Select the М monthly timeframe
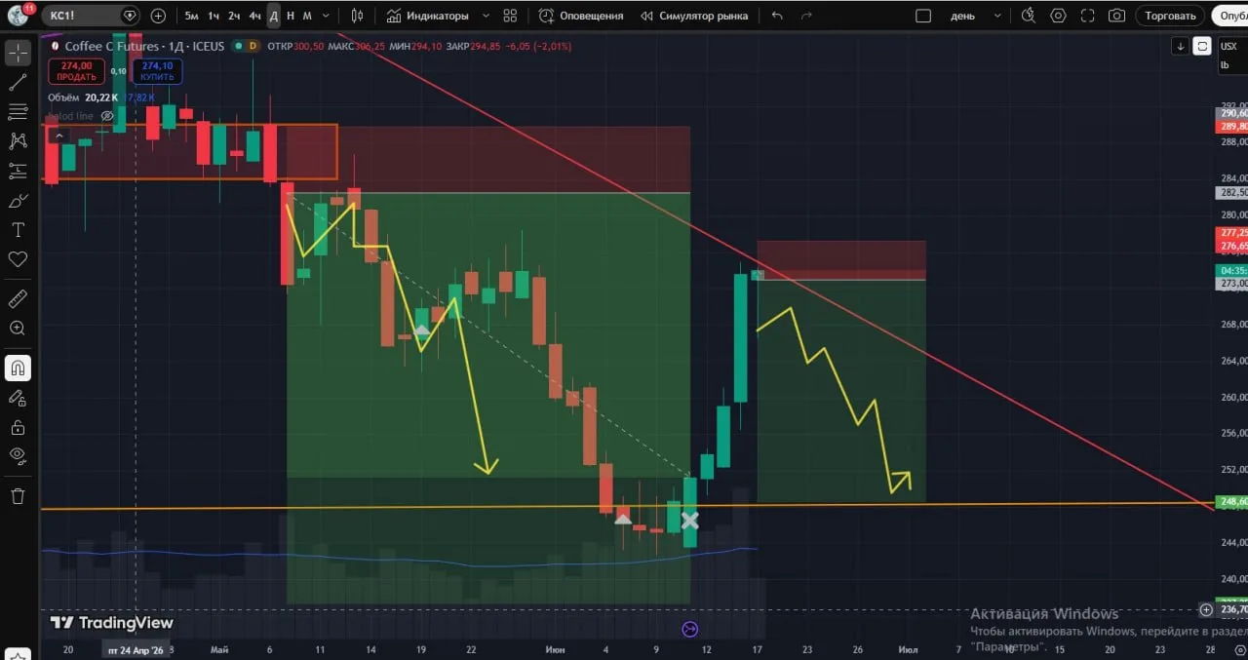 pyautogui.click(x=307, y=16)
